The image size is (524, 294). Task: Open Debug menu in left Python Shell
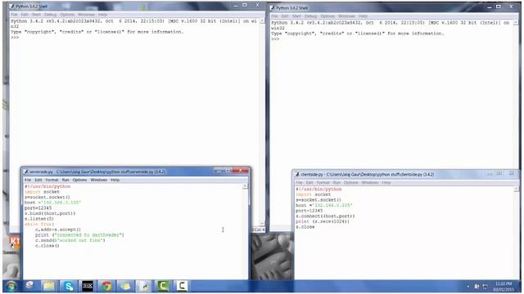pyautogui.click(x=50, y=15)
